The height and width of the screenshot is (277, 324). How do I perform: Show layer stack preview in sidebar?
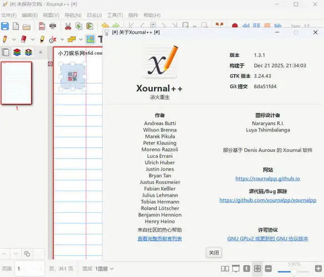(x=17, y=52)
